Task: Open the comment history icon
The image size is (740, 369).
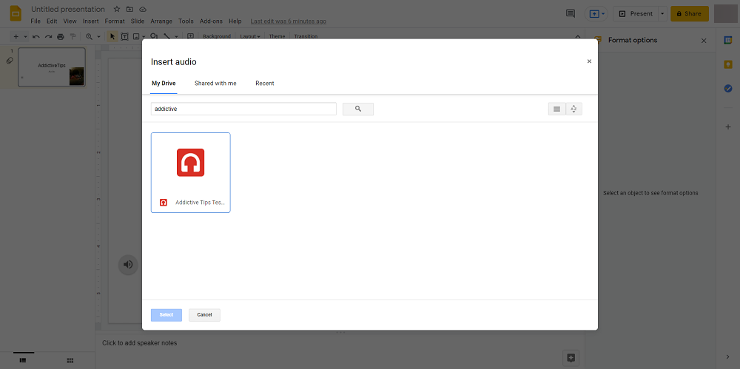Action: click(x=570, y=13)
